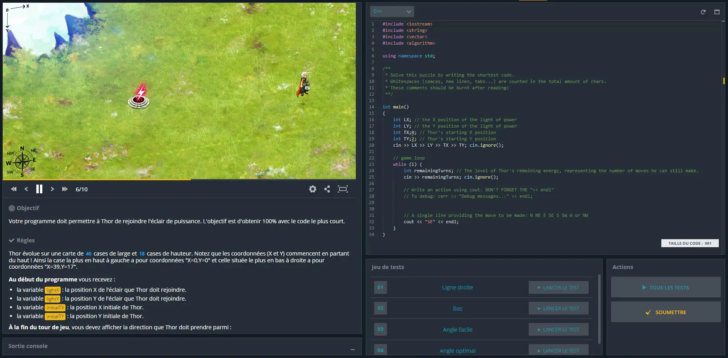The width and height of the screenshot is (728, 358).
Task: Click the initialTY variable tag
Action: coord(55,317)
